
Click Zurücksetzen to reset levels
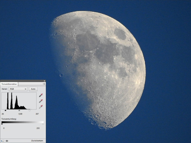[x=37, y=141]
